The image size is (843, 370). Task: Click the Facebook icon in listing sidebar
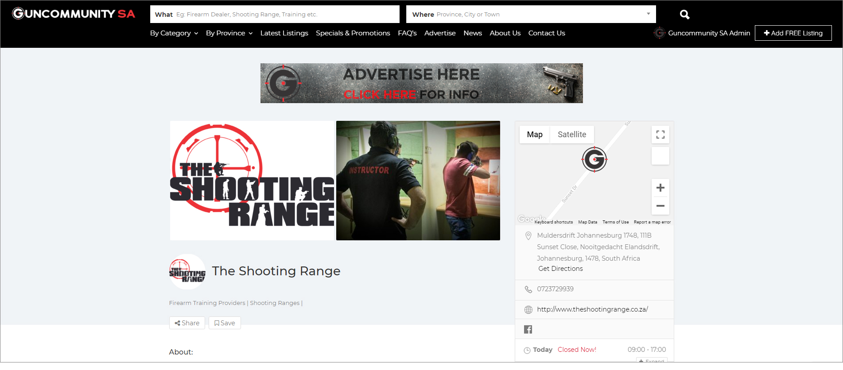[528, 329]
